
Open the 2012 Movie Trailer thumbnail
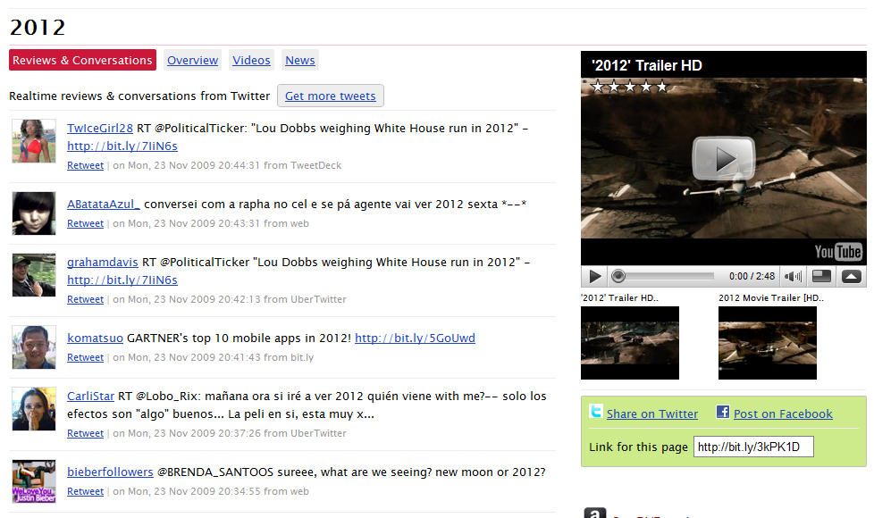pyautogui.click(x=768, y=343)
